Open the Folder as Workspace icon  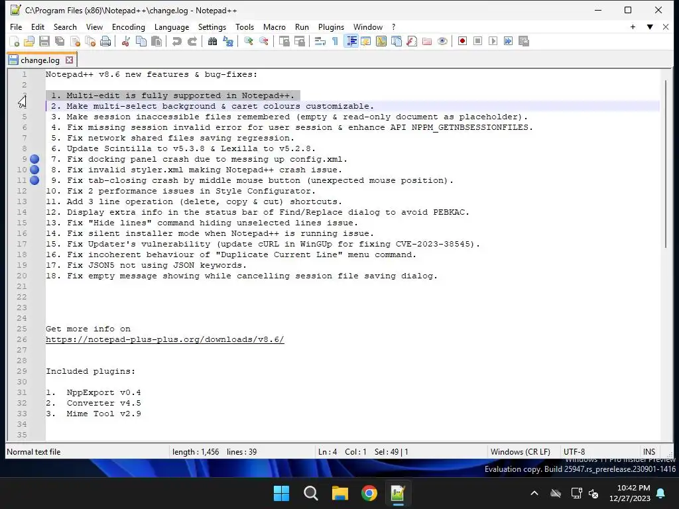click(x=427, y=42)
